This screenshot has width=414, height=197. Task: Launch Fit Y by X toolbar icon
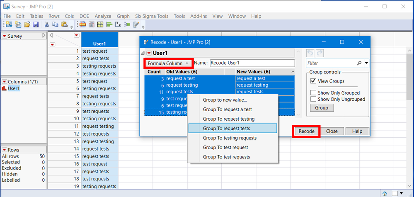coord(118,24)
